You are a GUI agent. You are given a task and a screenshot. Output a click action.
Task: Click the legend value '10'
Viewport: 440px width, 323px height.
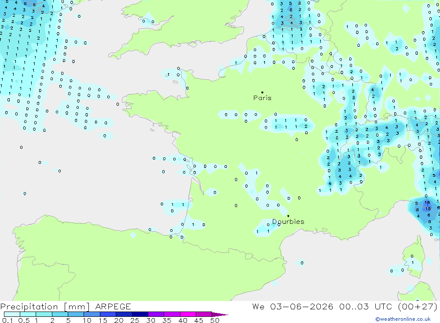tap(87, 320)
